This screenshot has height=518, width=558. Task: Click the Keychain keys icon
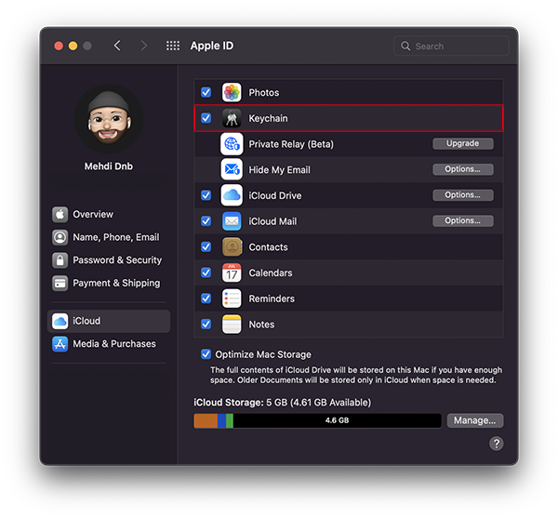coord(232,118)
